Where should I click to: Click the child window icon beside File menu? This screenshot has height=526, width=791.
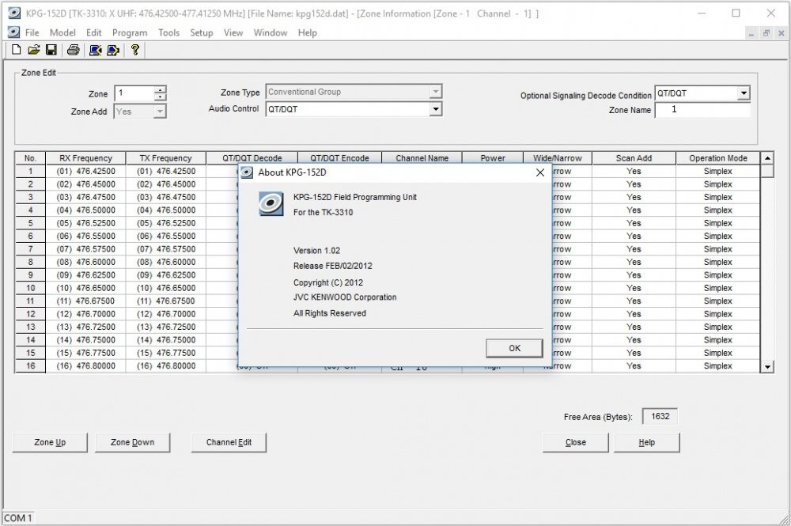(14, 32)
